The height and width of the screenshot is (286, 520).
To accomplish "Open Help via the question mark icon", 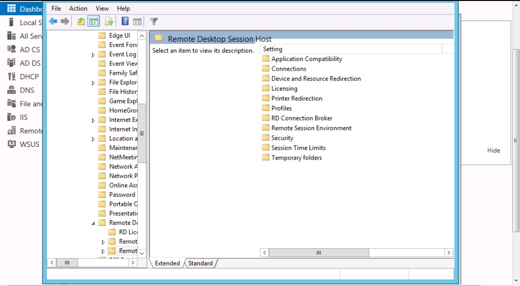I will pyautogui.click(x=125, y=21).
